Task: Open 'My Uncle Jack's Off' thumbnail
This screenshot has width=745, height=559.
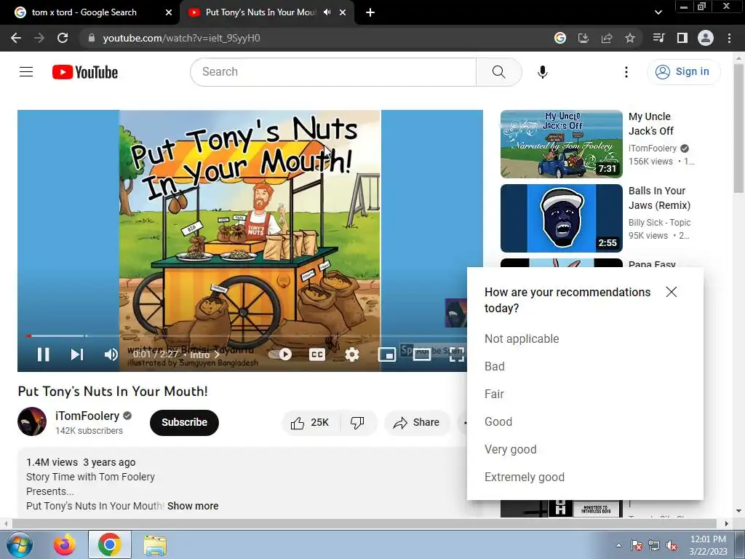Action: [x=562, y=144]
